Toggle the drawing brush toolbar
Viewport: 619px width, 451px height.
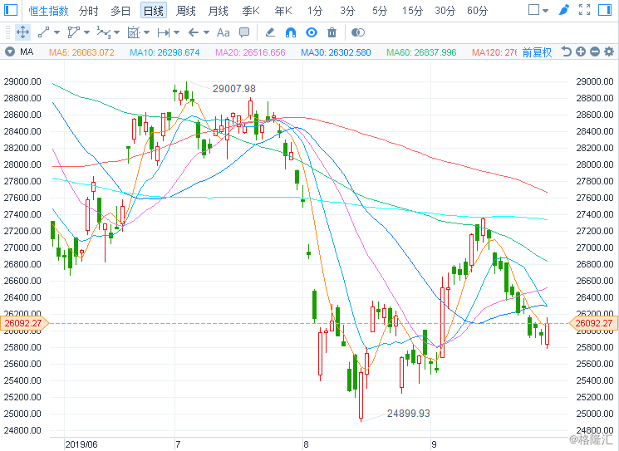564,10
